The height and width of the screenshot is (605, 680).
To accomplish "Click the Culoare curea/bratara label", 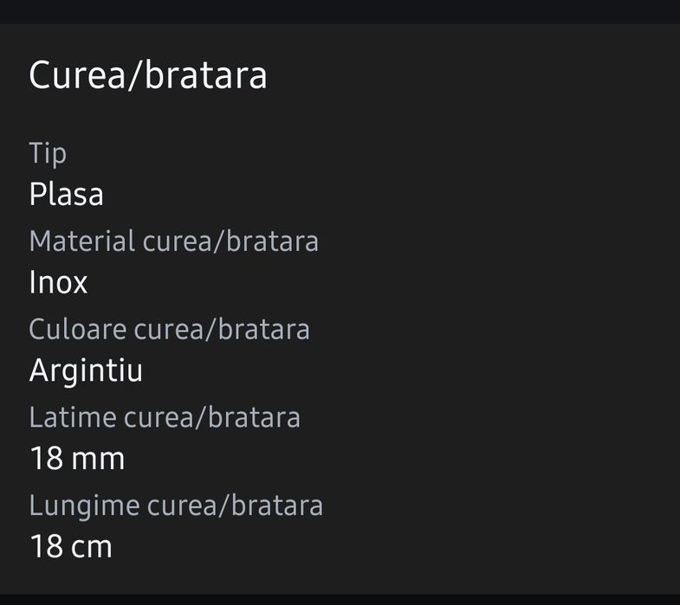I will [x=169, y=329].
